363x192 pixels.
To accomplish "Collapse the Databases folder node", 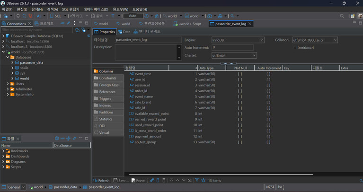I will 8,57.
